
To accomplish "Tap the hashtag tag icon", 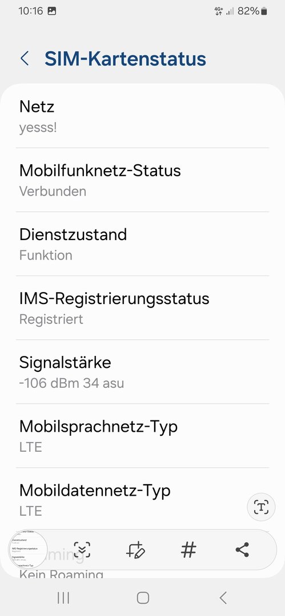I will [x=188, y=550].
